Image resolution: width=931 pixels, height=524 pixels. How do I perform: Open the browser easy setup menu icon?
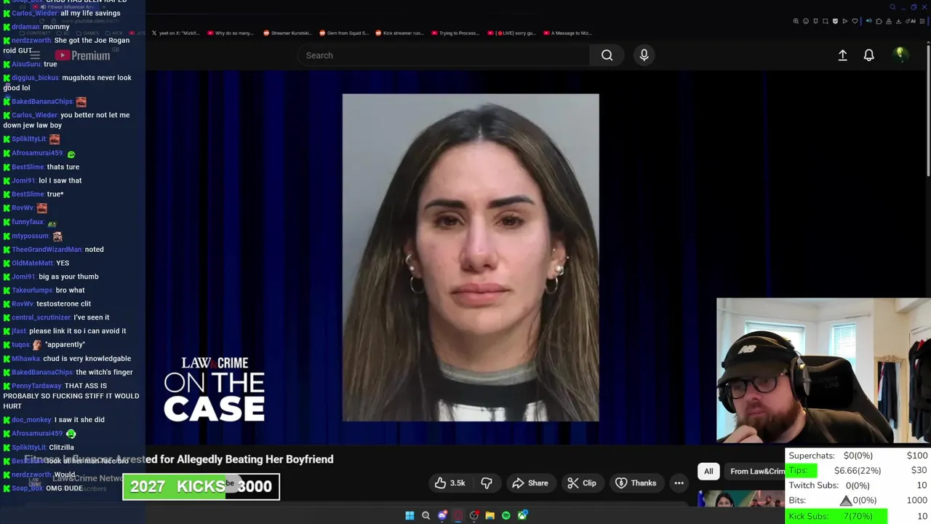(x=922, y=21)
